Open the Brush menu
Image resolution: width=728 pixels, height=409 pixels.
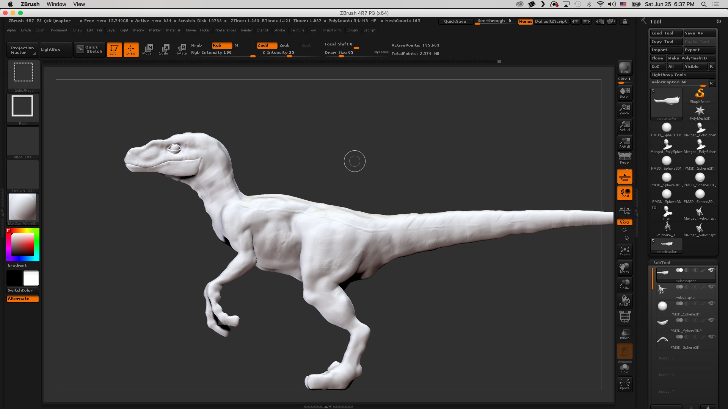[x=26, y=30]
